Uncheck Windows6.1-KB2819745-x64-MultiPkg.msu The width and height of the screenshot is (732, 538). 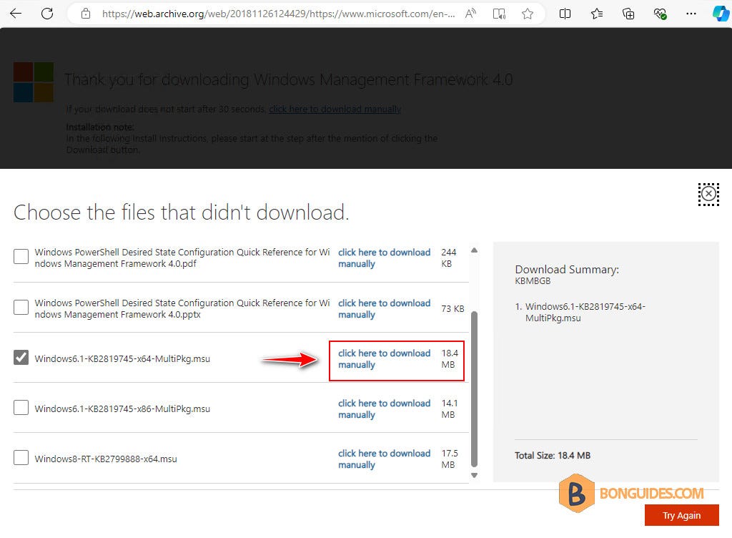tap(21, 358)
